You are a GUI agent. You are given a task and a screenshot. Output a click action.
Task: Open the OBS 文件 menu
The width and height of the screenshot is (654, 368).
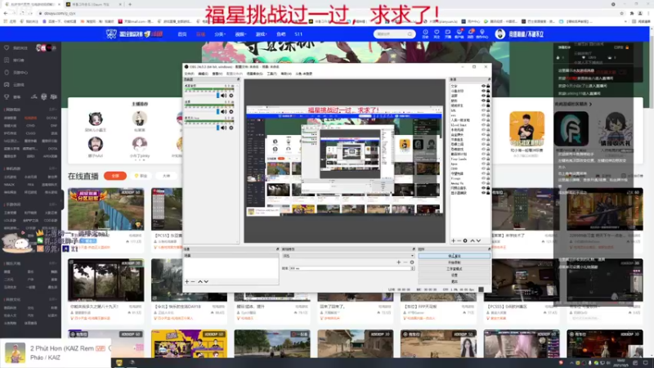(189, 74)
